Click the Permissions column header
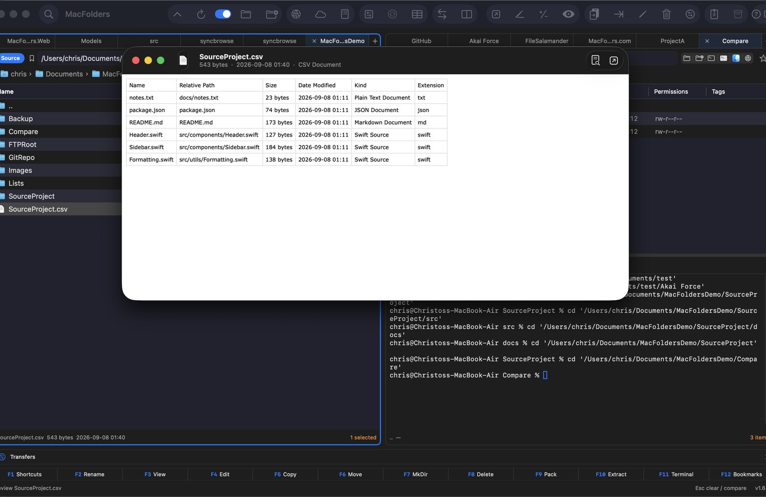This screenshot has height=497, width=766. pyautogui.click(x=671, y=92)
